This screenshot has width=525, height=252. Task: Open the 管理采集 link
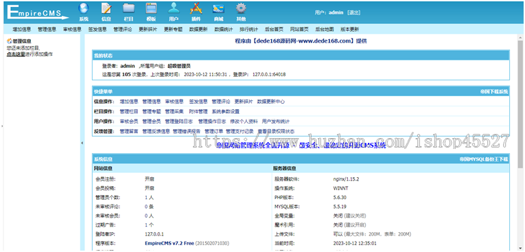pyautogui.click(x=174, y=111)
